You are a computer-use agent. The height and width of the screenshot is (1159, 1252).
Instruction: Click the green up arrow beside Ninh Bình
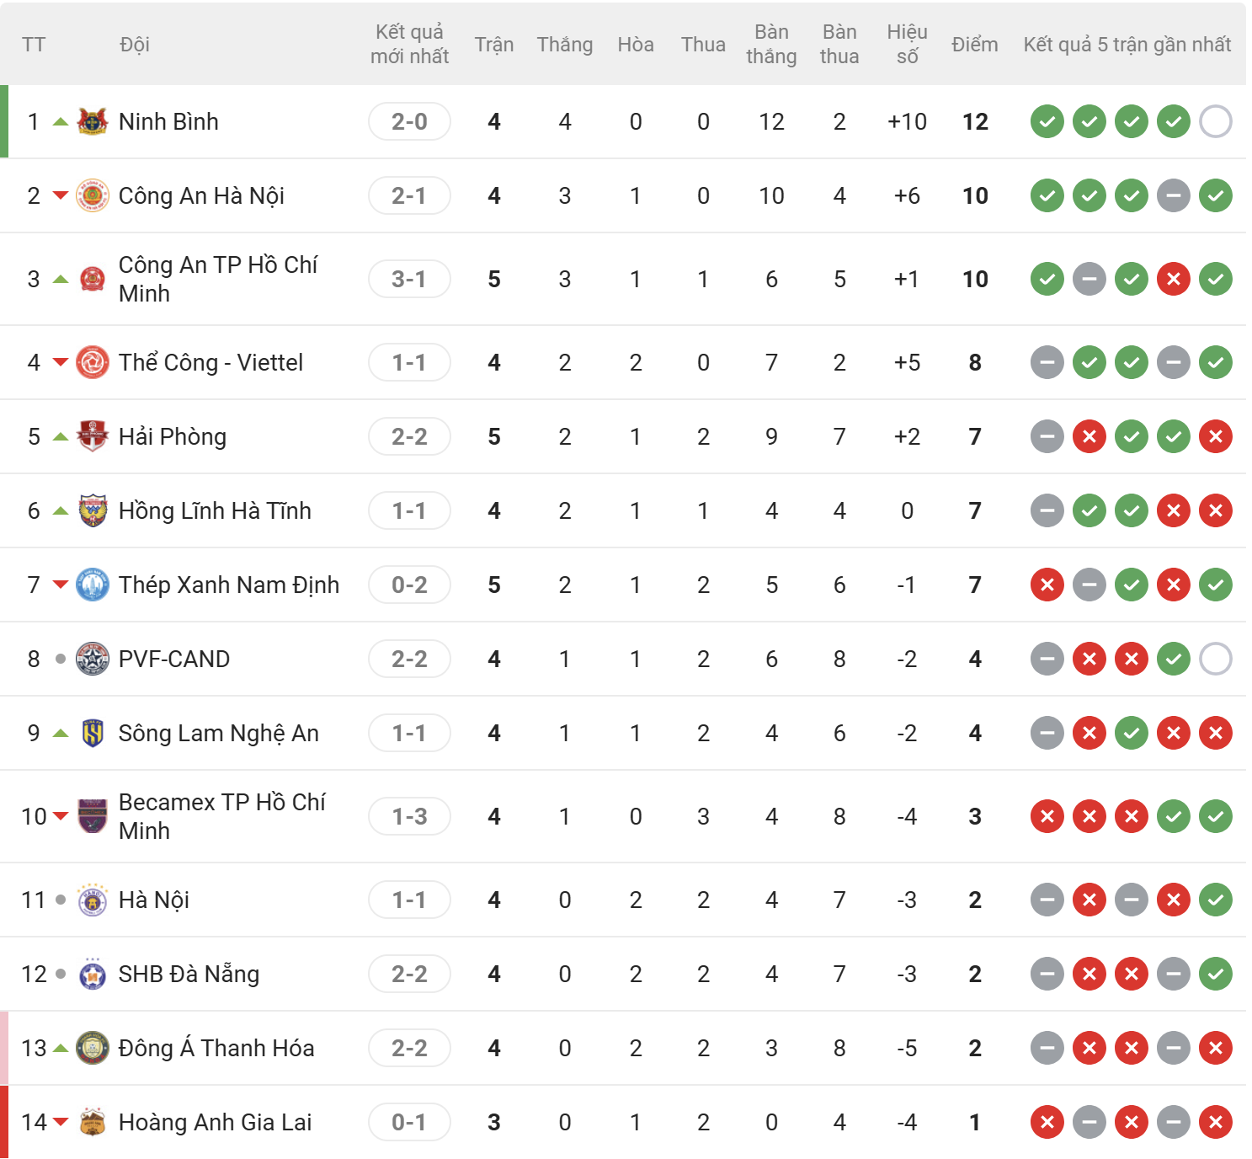point(61,121)
